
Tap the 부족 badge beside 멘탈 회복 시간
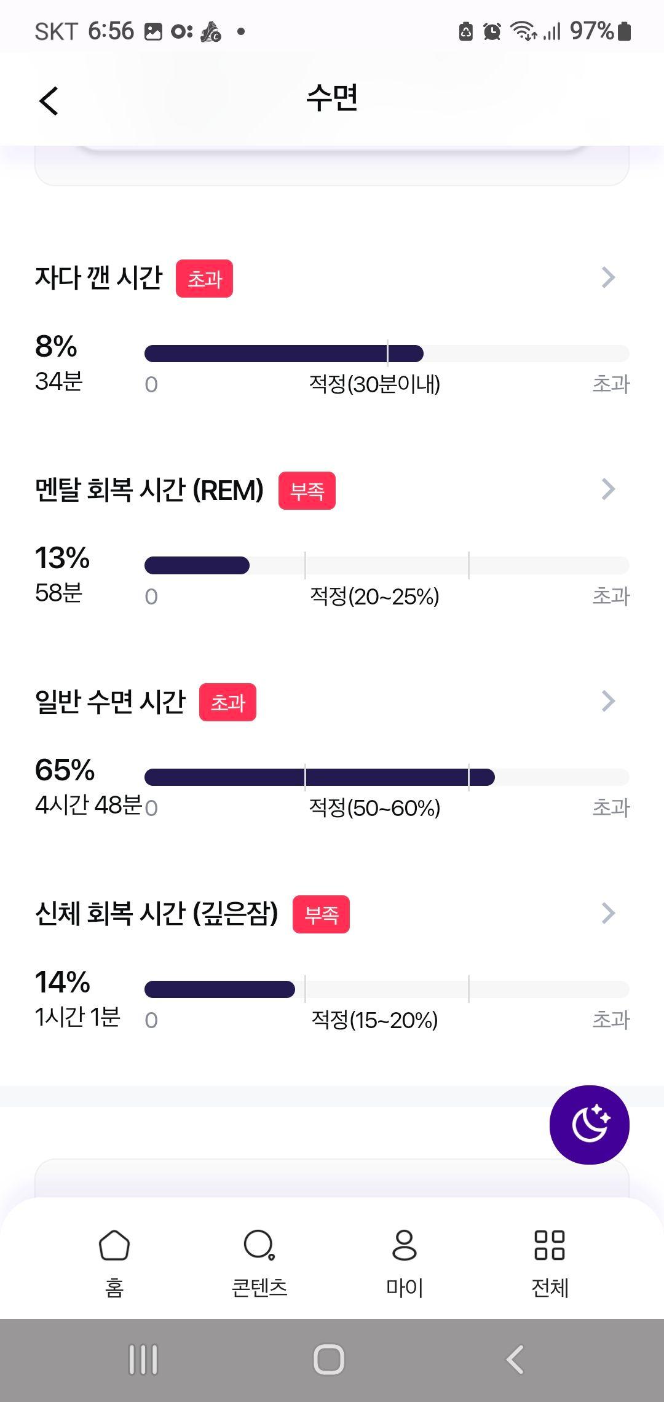click(307, 491)
